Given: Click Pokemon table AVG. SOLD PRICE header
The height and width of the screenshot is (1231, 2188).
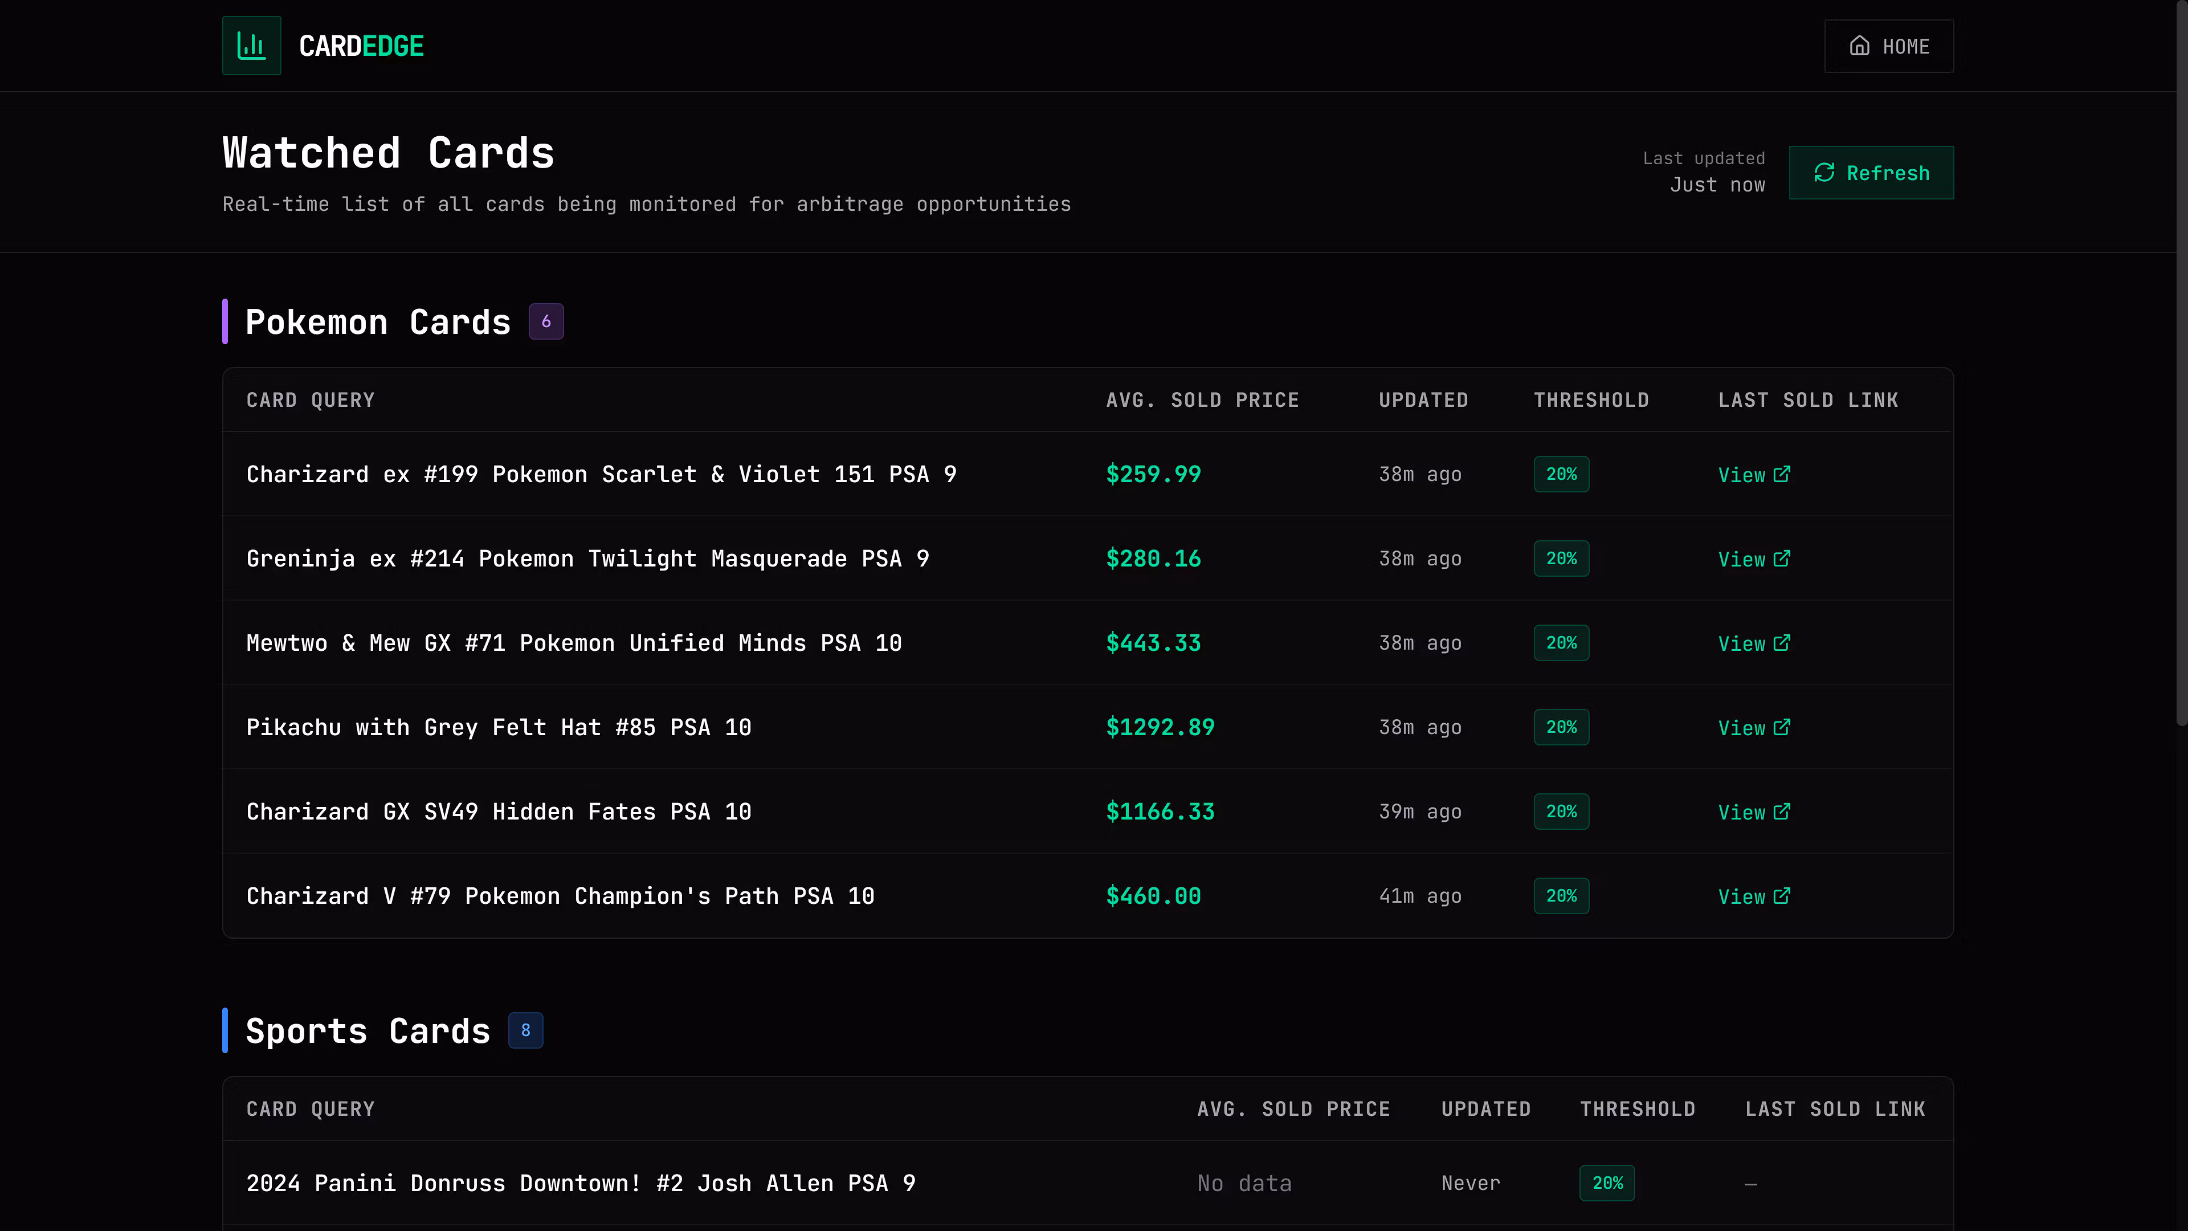Looking at the screenshot, I should (x=1203, y=400).
